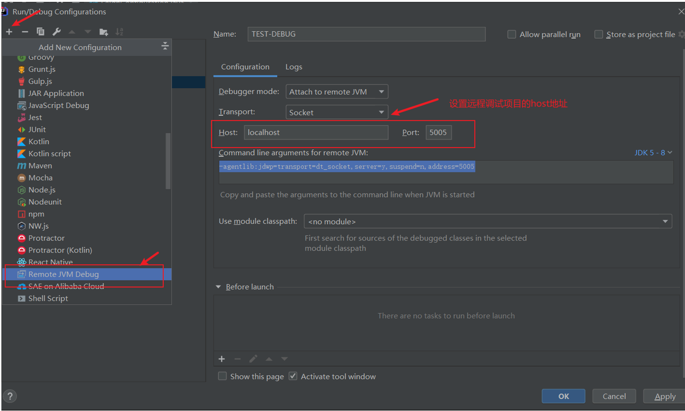Click the Apply button

click(x=665, y=396)
